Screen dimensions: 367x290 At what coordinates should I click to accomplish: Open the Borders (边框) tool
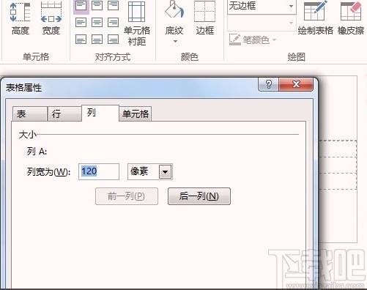tap(205, 18)
